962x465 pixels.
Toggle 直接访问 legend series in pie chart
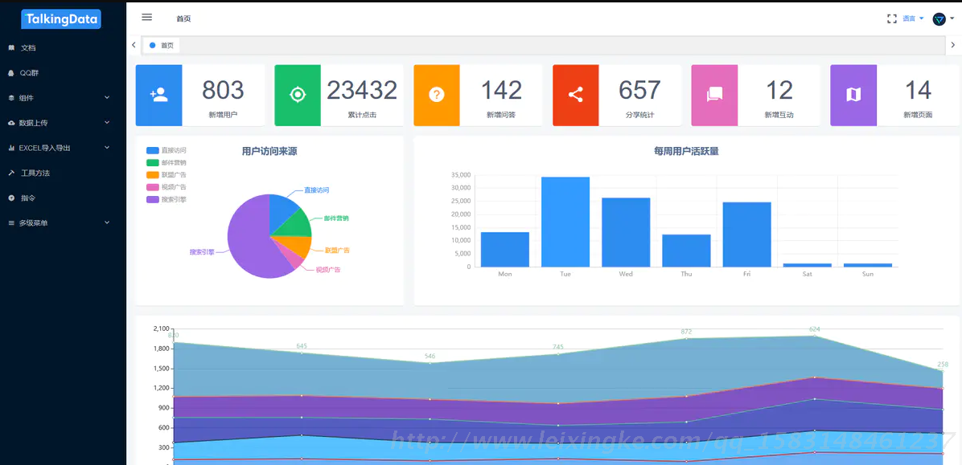(166, 150)
